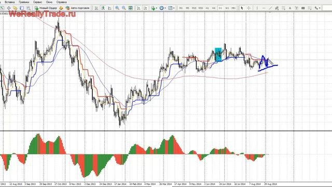Click the 4 Mar 2014 date label

click(x=150, y=184)
